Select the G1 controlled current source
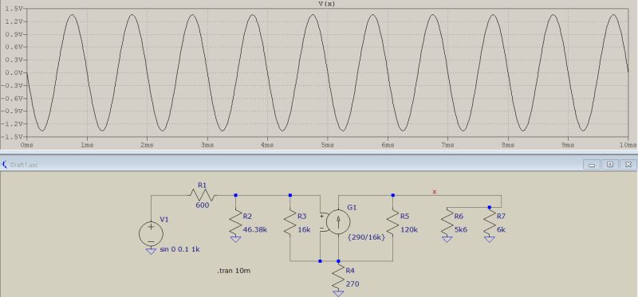Viewport: 638px width, 297px height. coord(338,222)
